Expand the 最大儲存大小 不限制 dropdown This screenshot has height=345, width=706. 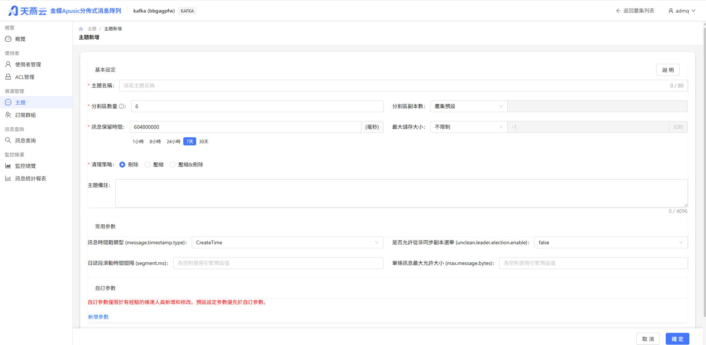pyautogui.click(x=468, y=127)
